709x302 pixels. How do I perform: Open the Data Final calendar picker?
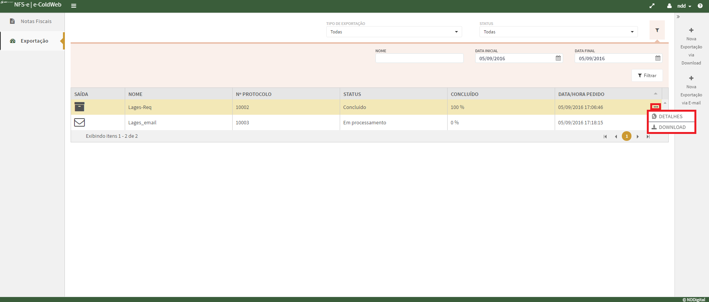(x=658, y=58)
